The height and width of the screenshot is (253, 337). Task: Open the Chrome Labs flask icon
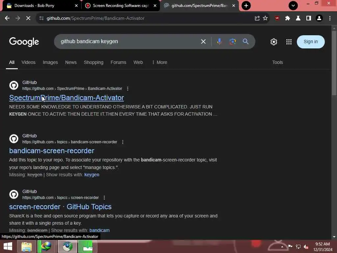pos(298,18)
